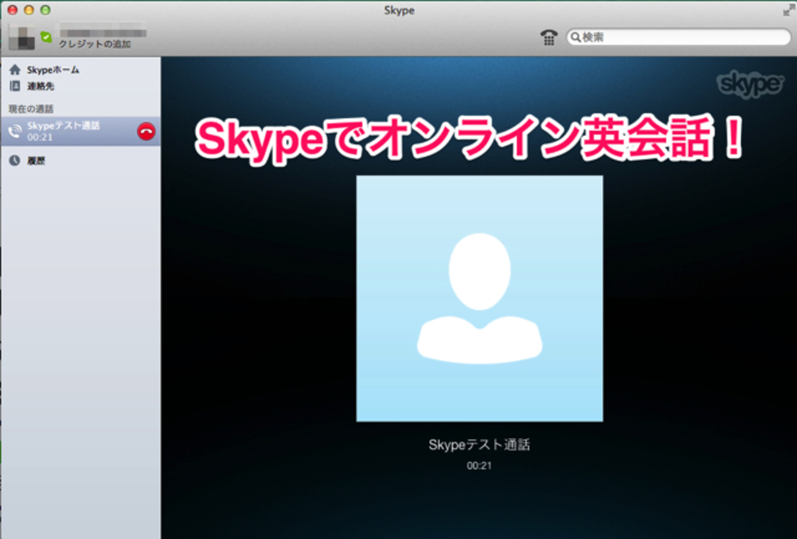Click the 00:21 call timer below avatar
The image size is (797, 539).
(479, 466)
